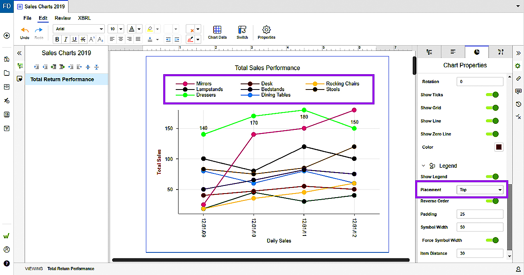Toggle the Show Ticks switch
The height and width of the screenshot is (275, 524).
point(492,95)
